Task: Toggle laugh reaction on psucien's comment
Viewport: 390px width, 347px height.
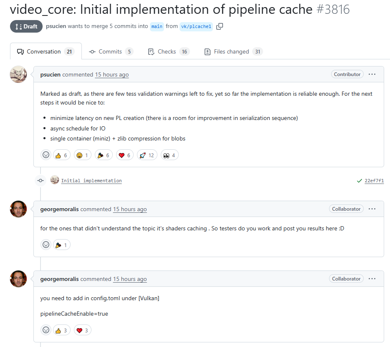Action: tap(83, 155)
